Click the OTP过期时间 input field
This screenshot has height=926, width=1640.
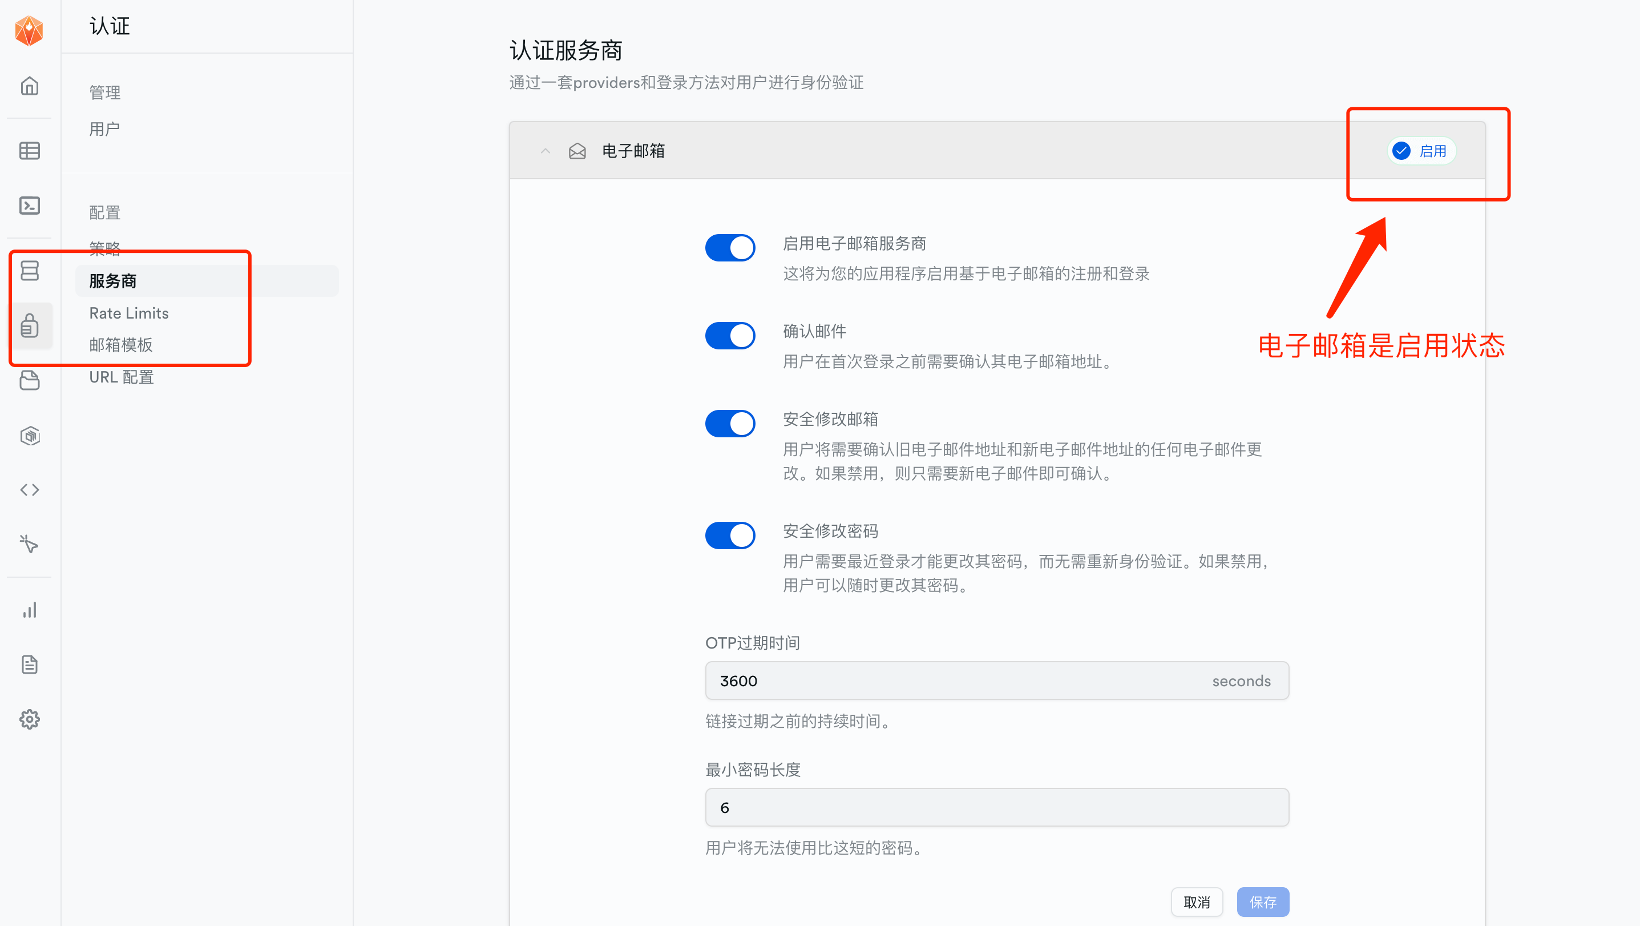997,681
